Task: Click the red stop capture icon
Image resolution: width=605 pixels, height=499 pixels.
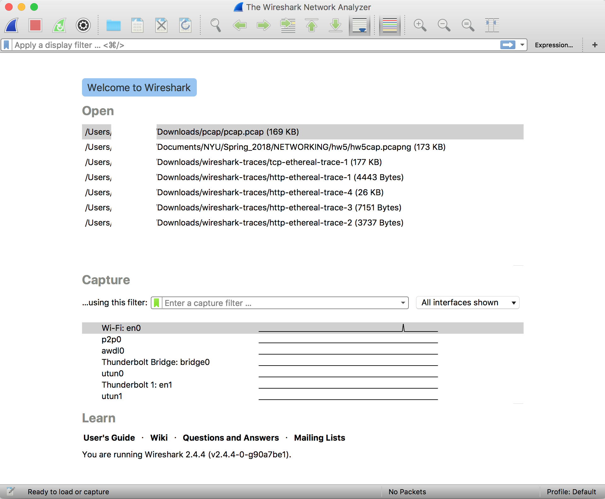Action: tap(35, 26)
